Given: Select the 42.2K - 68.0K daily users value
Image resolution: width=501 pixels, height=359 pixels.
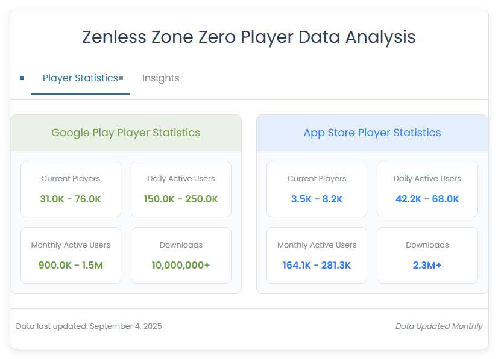Looking at the screenshot, I should point(427,199).
